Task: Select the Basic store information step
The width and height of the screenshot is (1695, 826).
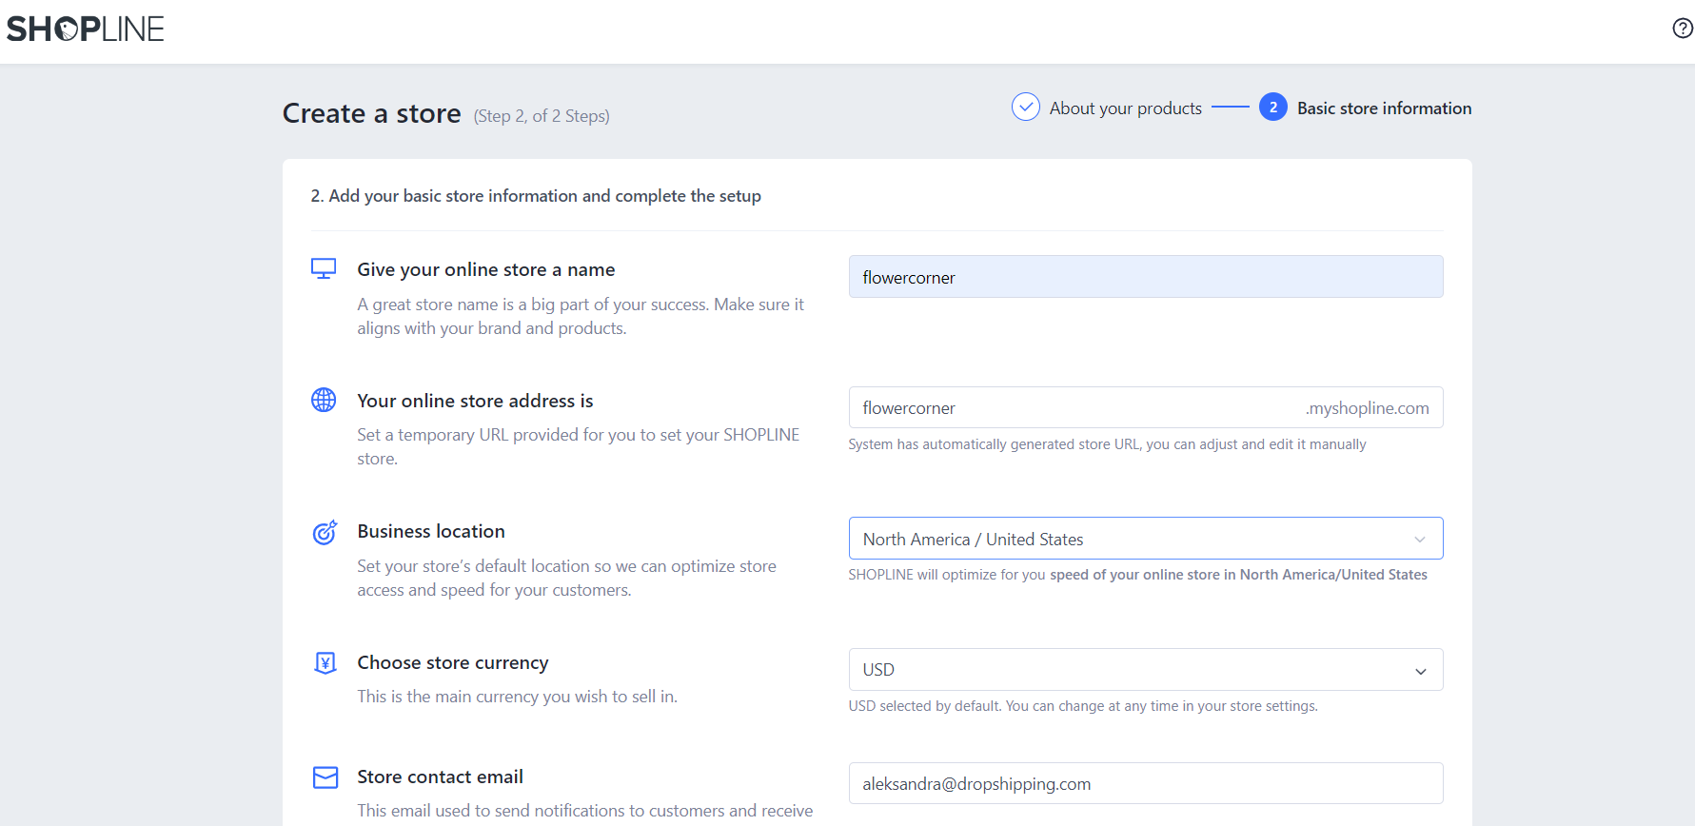Action: click(1384, 108)
